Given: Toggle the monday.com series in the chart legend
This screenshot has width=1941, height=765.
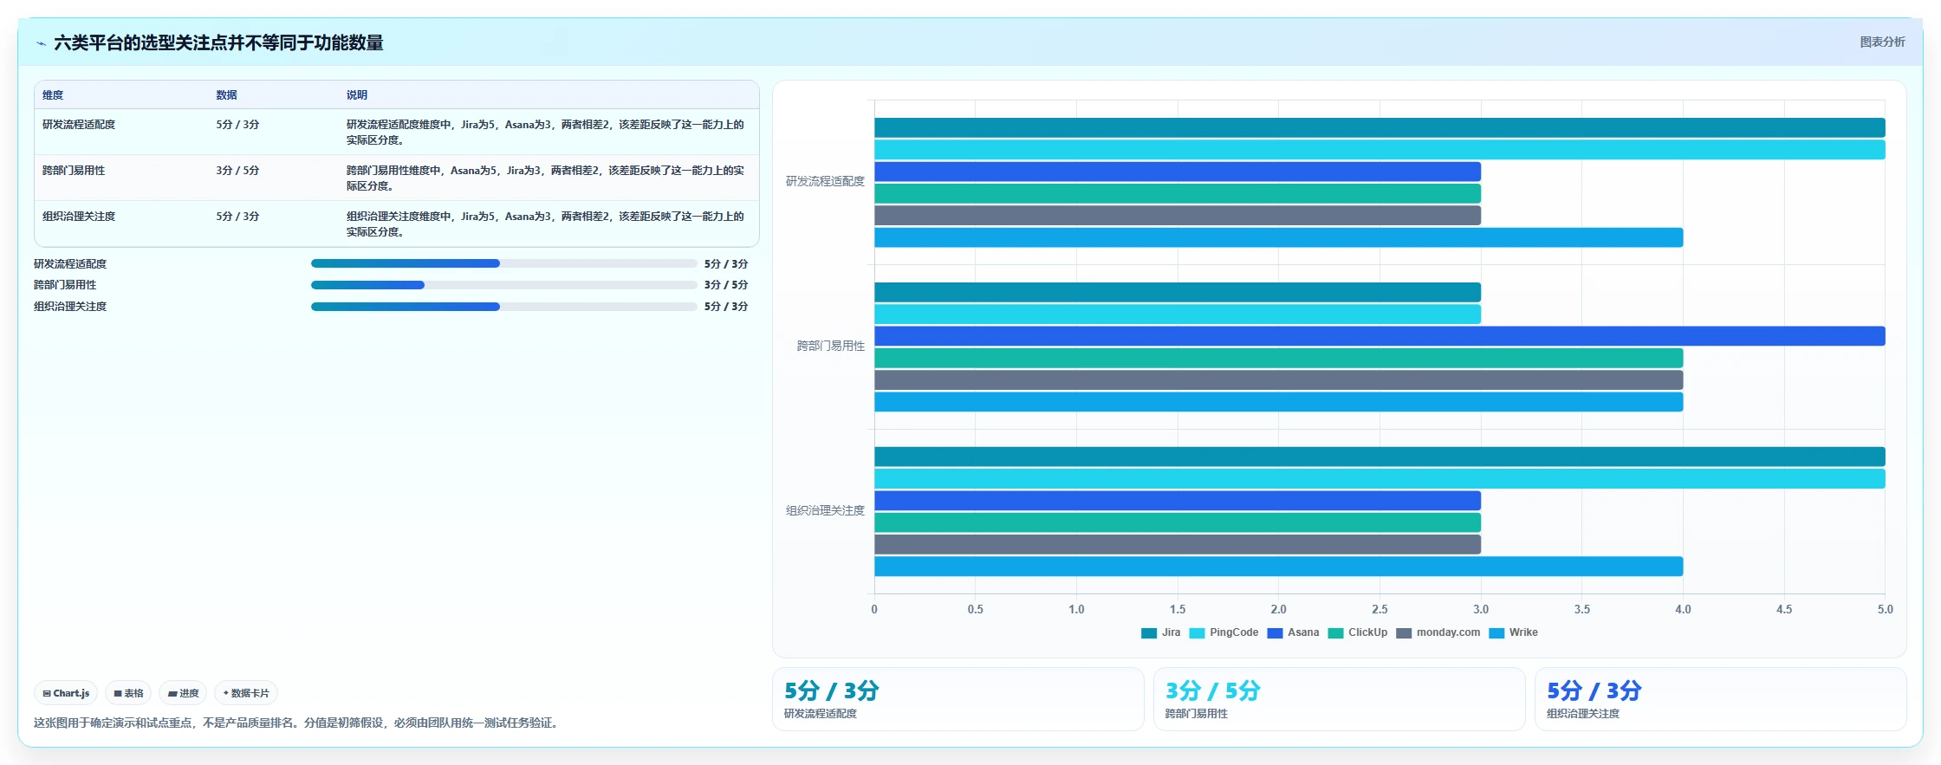Looking at the screenshot, I should (x=1438, y=632).
